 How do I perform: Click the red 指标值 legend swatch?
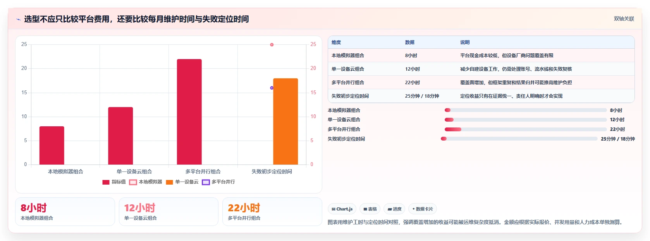(x=106, y=182)
